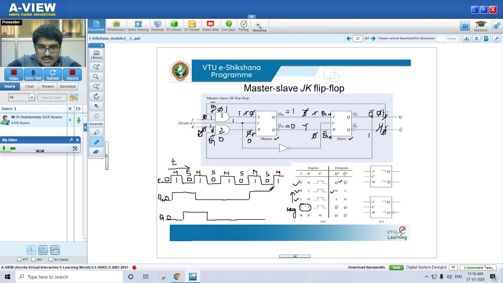The height and width of the screenshot is (283, 503).
Task: Click the bandwidth Test button
Action: click(x=396, y=268)
